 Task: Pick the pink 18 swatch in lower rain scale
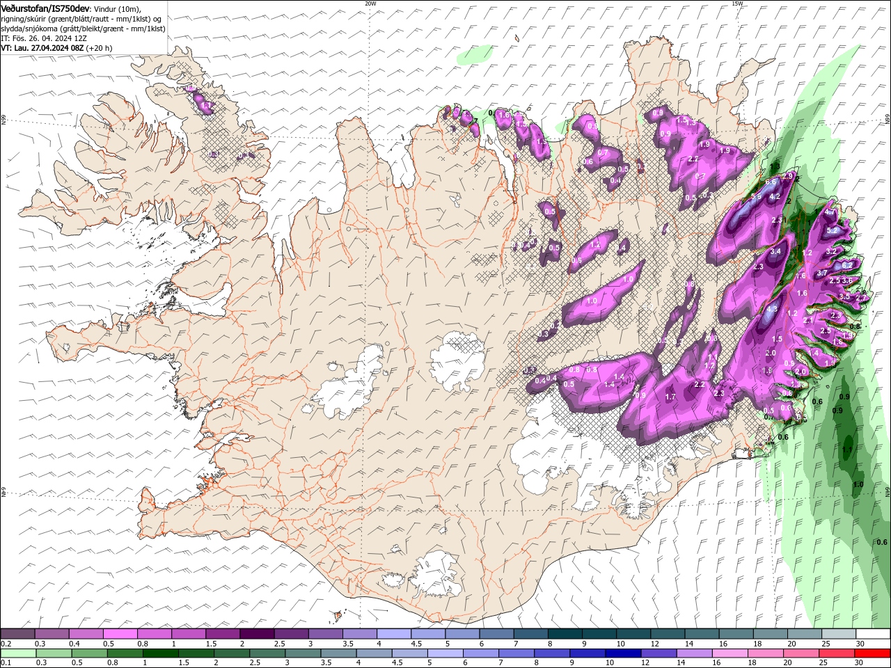(766, 653)
